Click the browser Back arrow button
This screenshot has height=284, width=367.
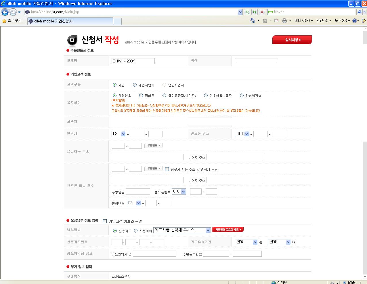(x=5, y=12)
